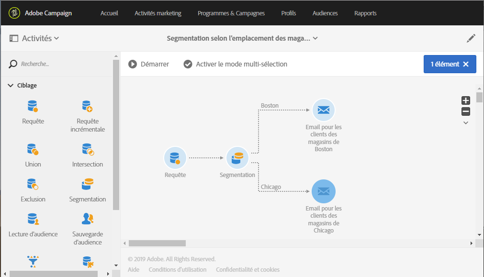This screenshot has height=277, width=484.
Task: Open the edit pencil icon
Action: click(471, 38)
